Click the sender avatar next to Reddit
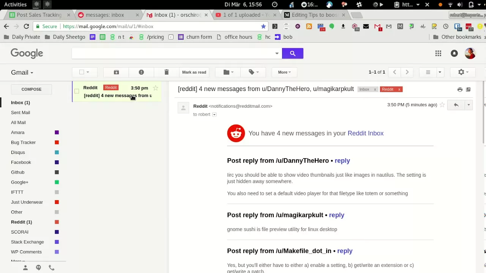 click(x=183, y=108)
